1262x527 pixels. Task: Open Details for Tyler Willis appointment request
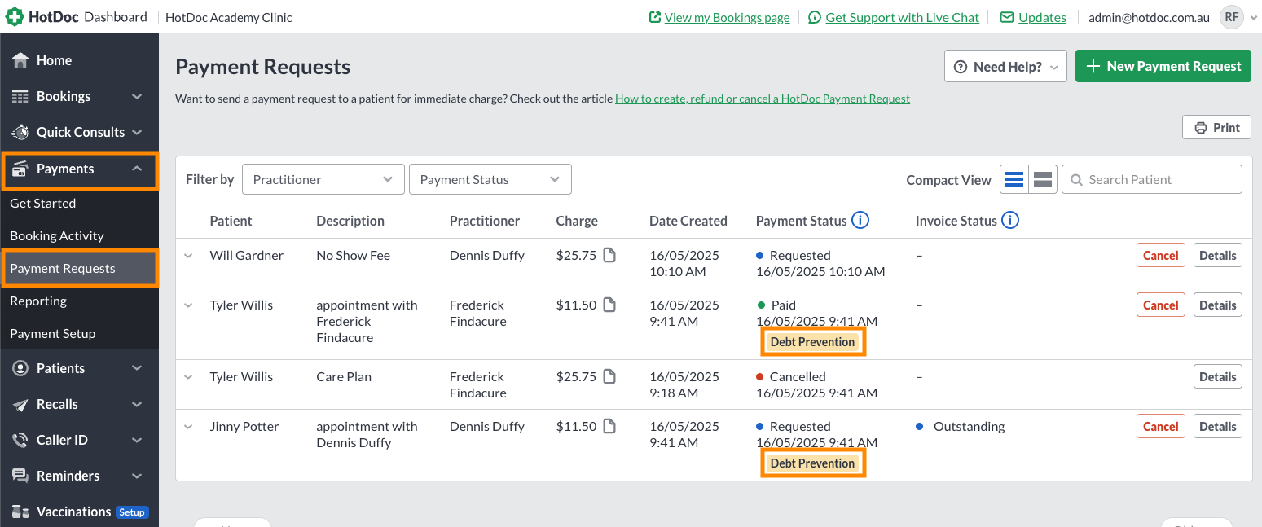(x=1218, y=305)
